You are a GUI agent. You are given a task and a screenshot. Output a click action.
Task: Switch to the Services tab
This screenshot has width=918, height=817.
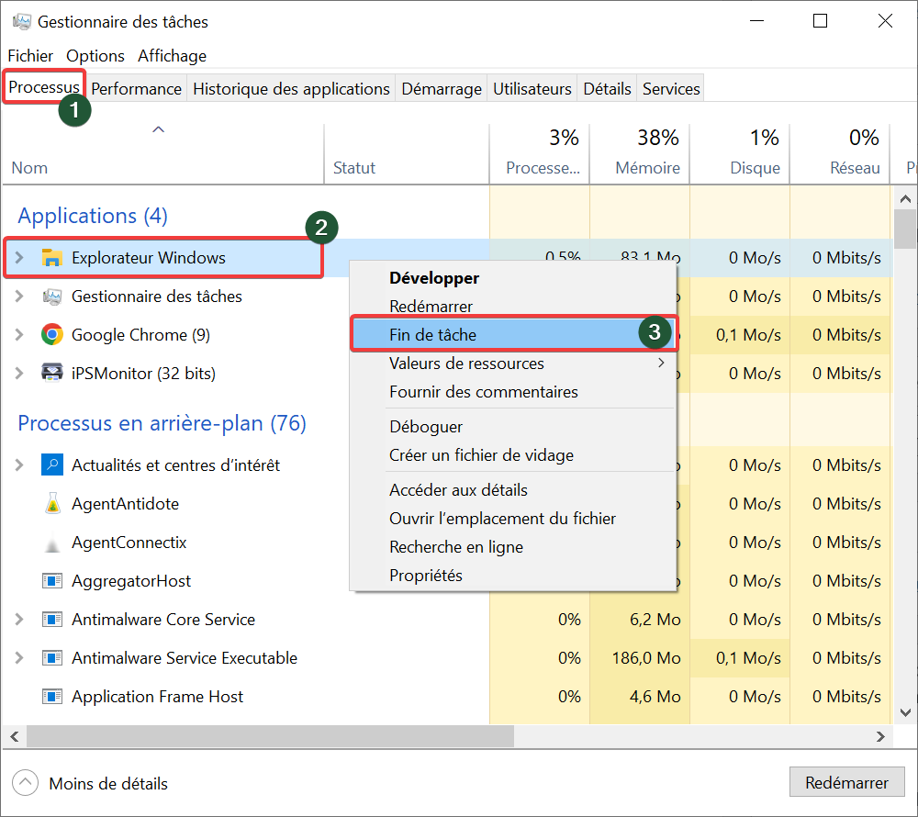(671, 88)
